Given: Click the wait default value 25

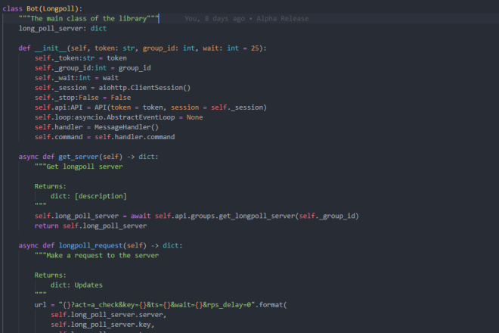Looking at the screenshot, I should [x=255, y=48].
